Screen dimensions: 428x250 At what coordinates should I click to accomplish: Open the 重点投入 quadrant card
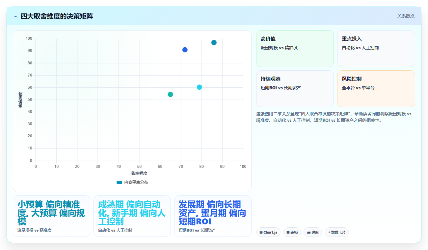(x=376, y=49)
